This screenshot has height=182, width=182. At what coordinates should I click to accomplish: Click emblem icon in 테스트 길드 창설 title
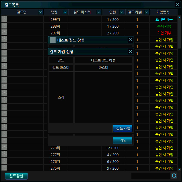tap(53, 40)
